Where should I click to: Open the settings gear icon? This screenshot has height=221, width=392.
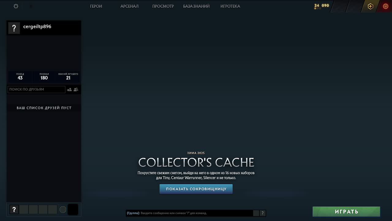coord(16,6)
